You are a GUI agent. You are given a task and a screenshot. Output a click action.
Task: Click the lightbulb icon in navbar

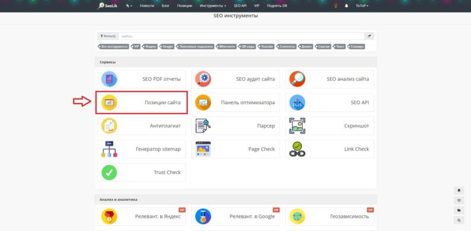point(336,6)
